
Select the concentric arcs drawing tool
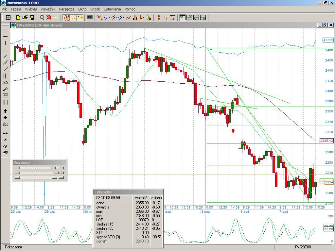pyautogui.click(x=5, y=82)
